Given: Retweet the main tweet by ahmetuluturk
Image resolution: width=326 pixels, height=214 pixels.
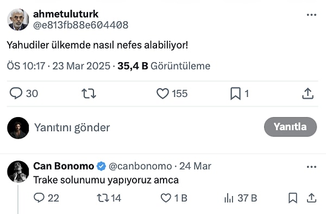Looking at the screenshot, I should click(89, 93).
